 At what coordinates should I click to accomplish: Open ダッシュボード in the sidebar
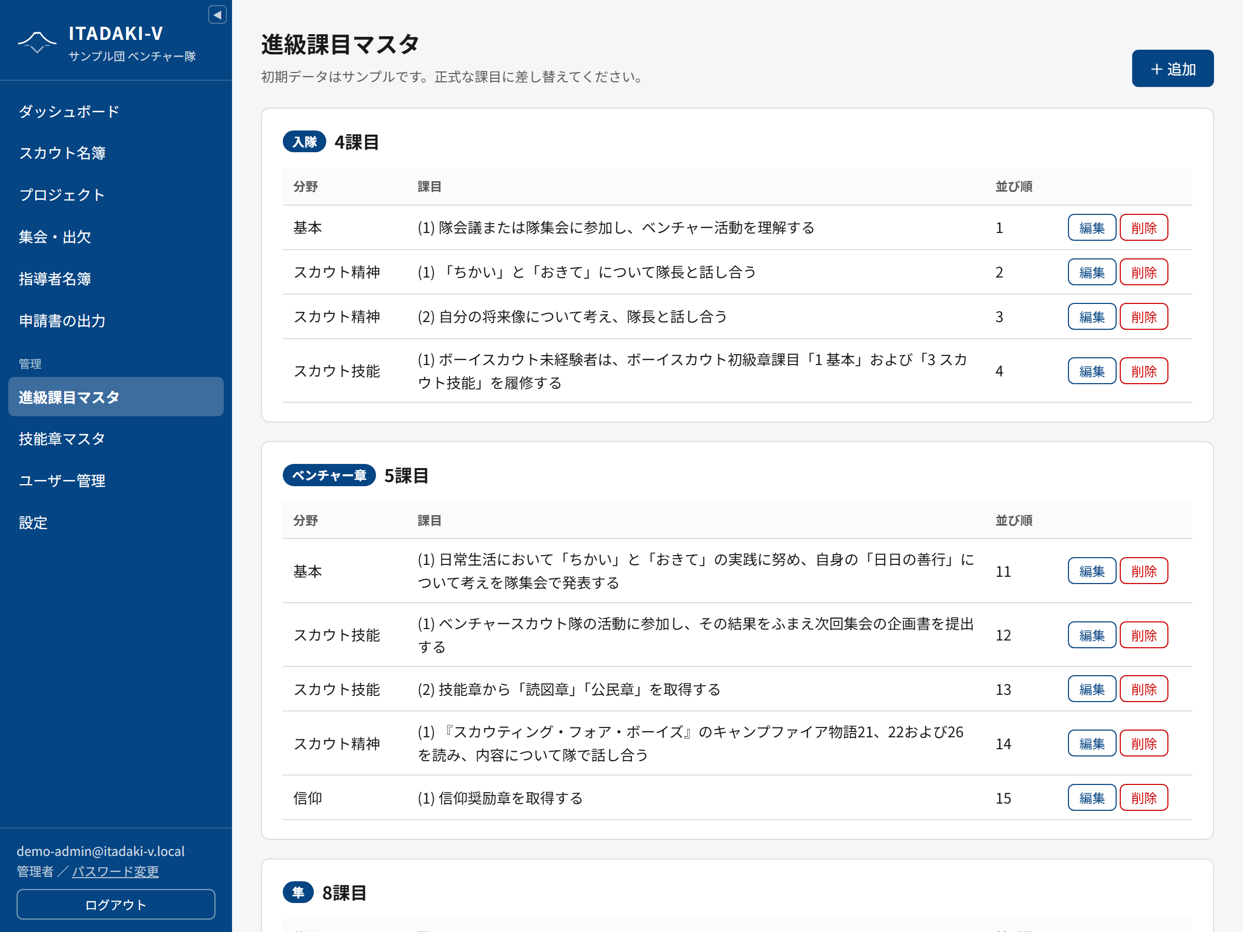point(116,111)
